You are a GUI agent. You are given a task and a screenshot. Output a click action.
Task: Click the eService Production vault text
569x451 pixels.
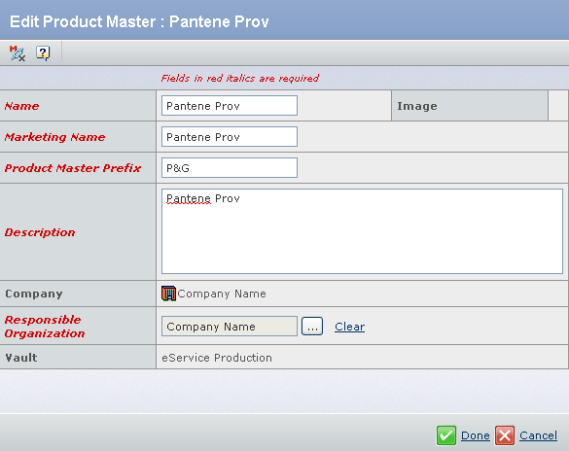217,358
